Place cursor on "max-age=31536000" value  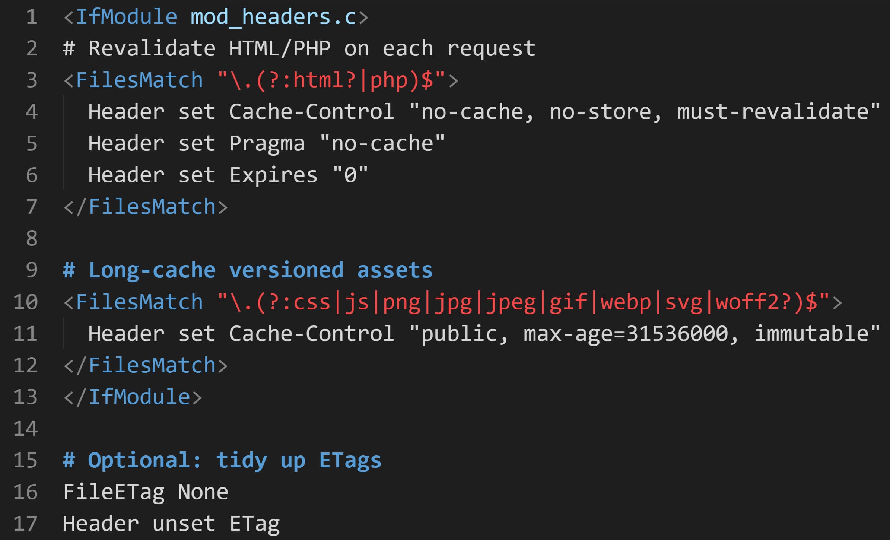626,334
